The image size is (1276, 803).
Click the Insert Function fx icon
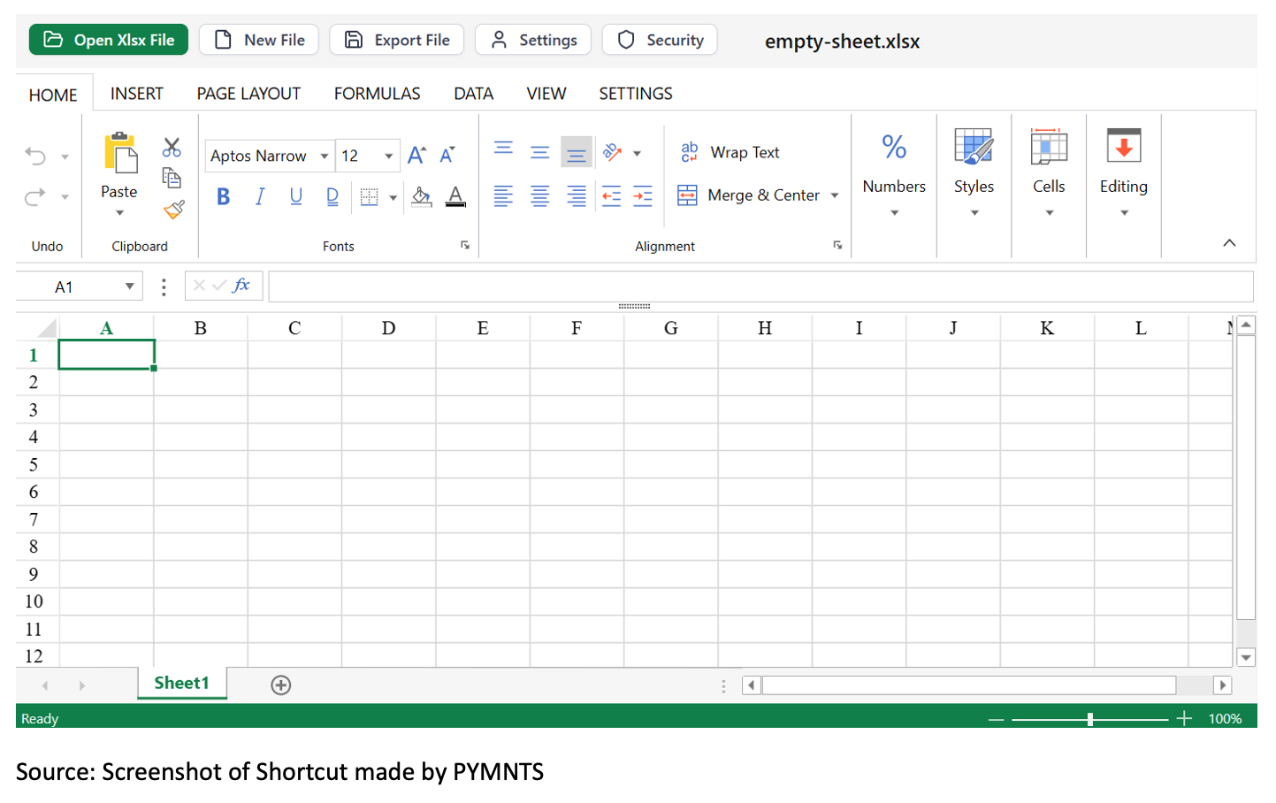(241, 286)
